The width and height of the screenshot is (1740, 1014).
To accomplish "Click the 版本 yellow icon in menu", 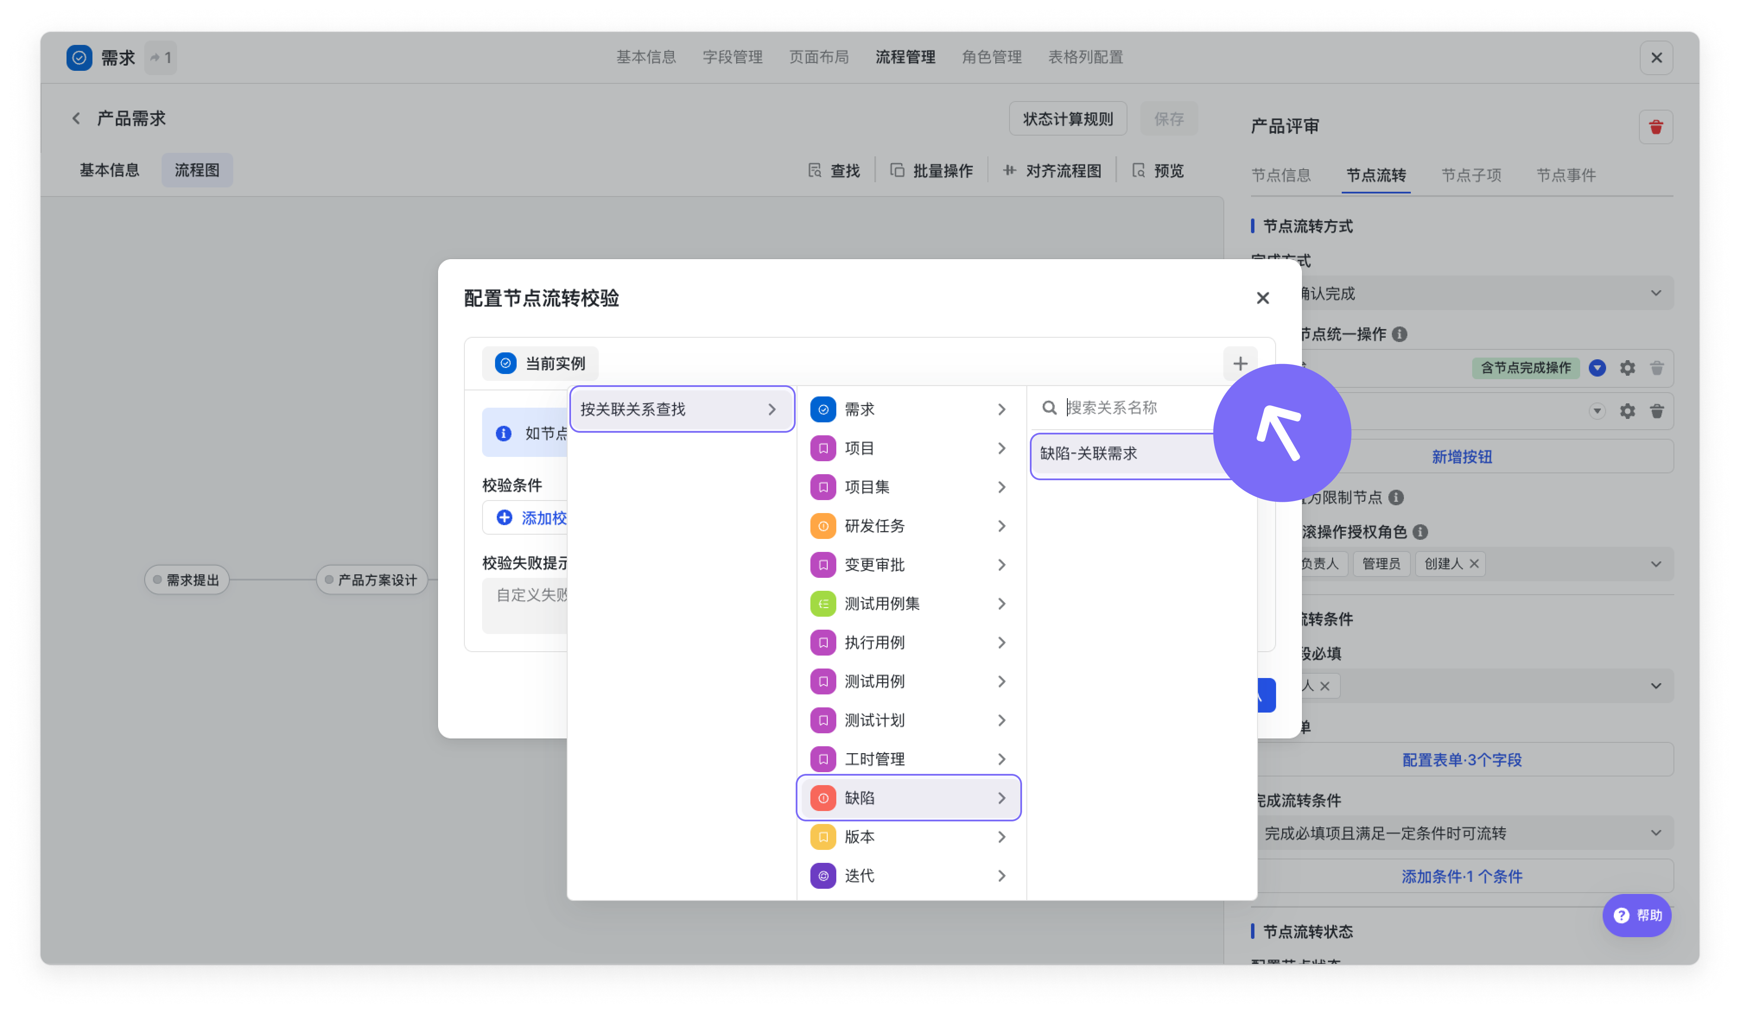I will (x=823, y=837).
